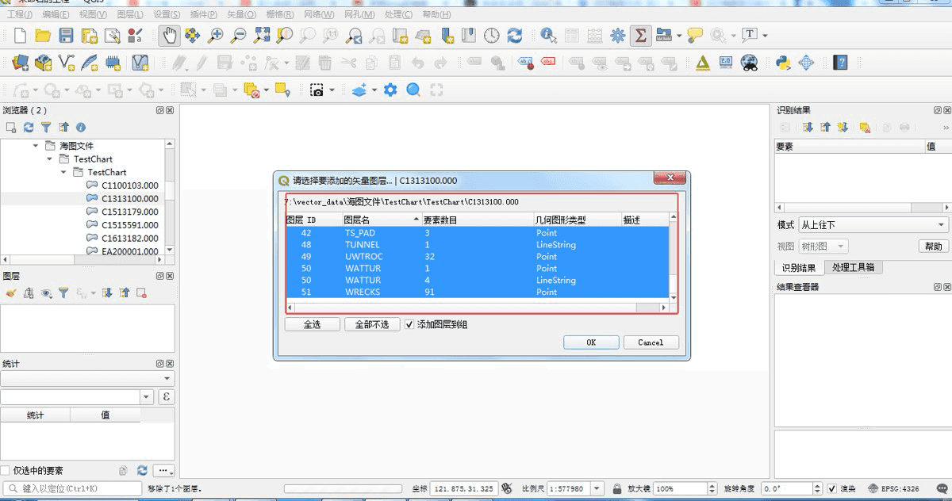The image size is (952, 501).
Task: Refresh the map canvas
Action: coord(515,36)
